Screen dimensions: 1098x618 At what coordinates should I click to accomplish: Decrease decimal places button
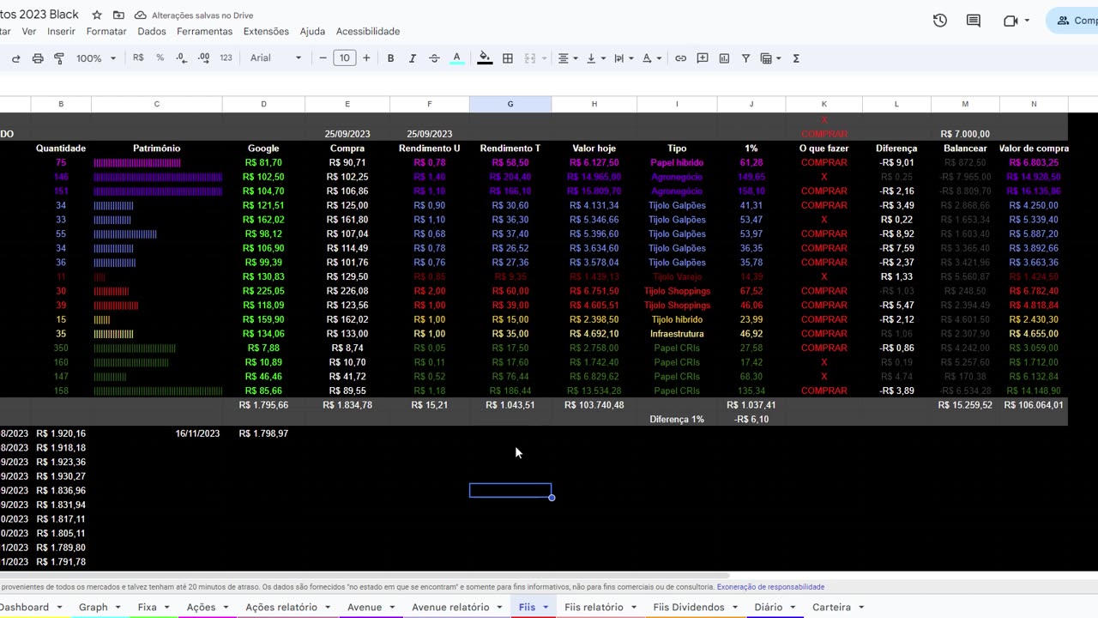click(181, 58)
